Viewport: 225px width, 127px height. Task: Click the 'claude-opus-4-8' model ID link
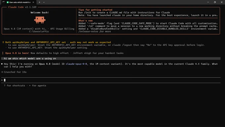pos(76,64)
